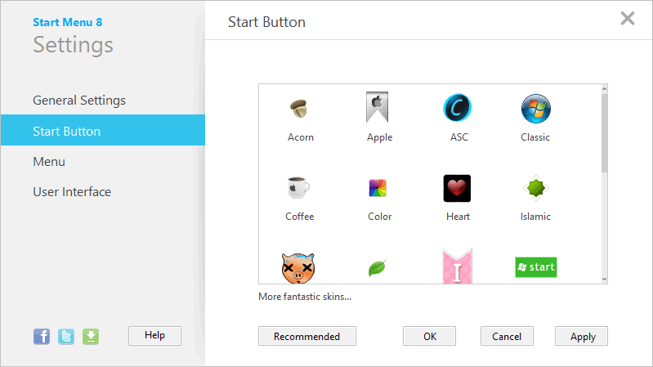Click the 'Color' skin label
653x367 pixels.
coord(379,217)
